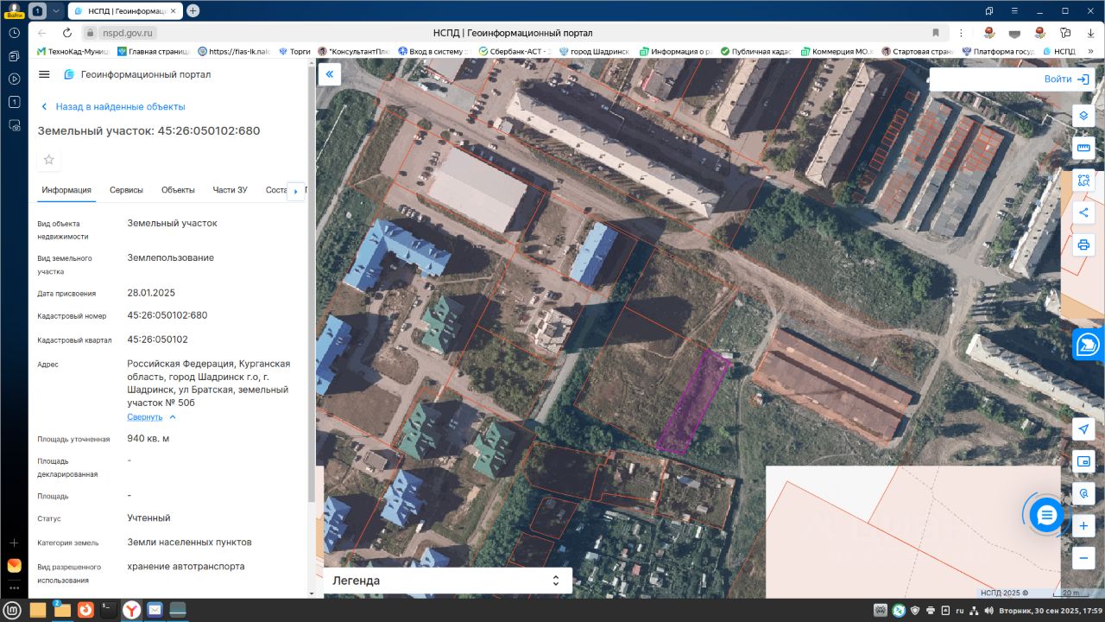Screen dimensions: 1105x622
Task: Expand the Легенда panel
Action: pyautogui.click(x=446, y=581)
